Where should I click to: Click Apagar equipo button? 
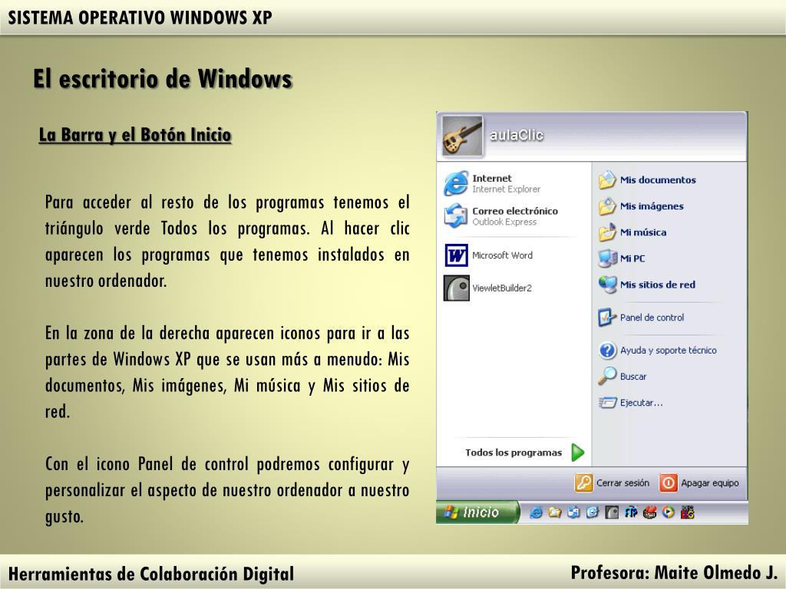[699, 483]
